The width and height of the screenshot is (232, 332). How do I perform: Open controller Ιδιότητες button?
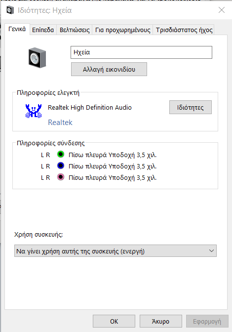191,107
